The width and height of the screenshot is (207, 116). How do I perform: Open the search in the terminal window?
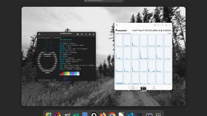39,34
